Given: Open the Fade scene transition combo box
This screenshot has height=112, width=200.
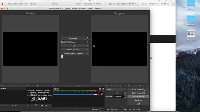Looking at the screenshot, I should (116, 89).
